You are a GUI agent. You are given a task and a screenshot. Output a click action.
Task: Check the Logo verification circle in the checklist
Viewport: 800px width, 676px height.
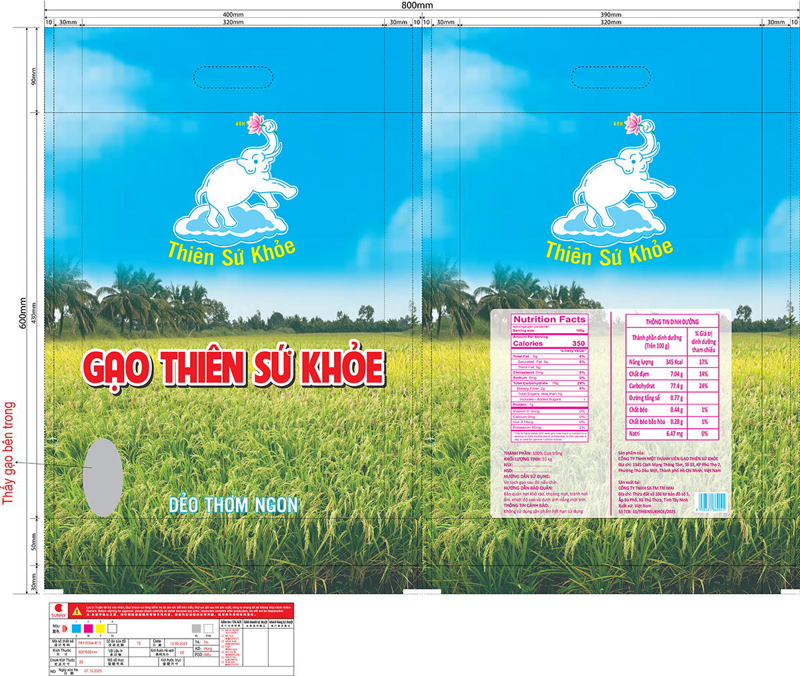223,647
